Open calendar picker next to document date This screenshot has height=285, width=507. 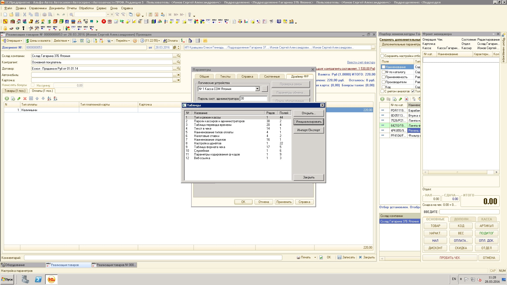pos(175,47)
